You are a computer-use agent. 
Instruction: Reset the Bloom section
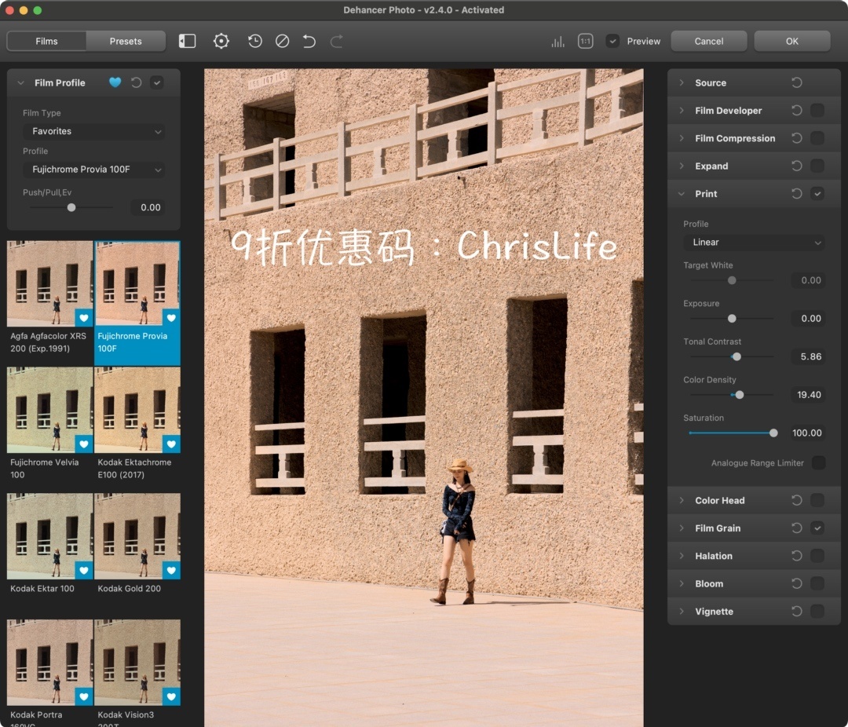click(797, 583)
